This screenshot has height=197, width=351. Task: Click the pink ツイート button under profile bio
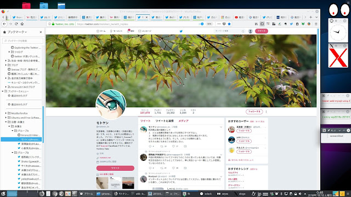pos(115,168)
